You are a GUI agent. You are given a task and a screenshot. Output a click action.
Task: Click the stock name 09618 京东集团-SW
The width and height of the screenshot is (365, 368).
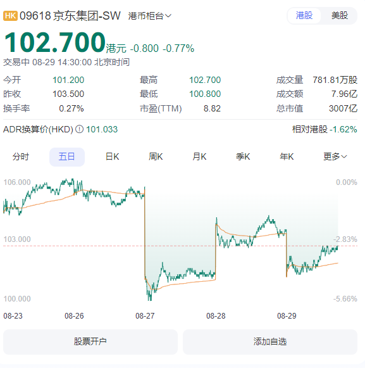click(70, 16)
